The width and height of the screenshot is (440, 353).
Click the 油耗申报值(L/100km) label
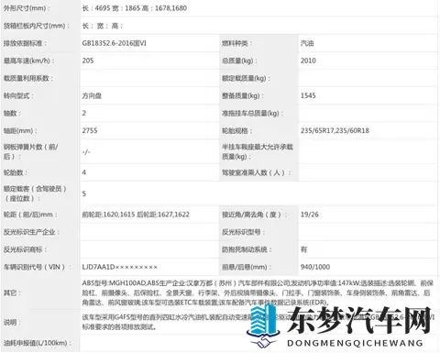pos(38,343)
